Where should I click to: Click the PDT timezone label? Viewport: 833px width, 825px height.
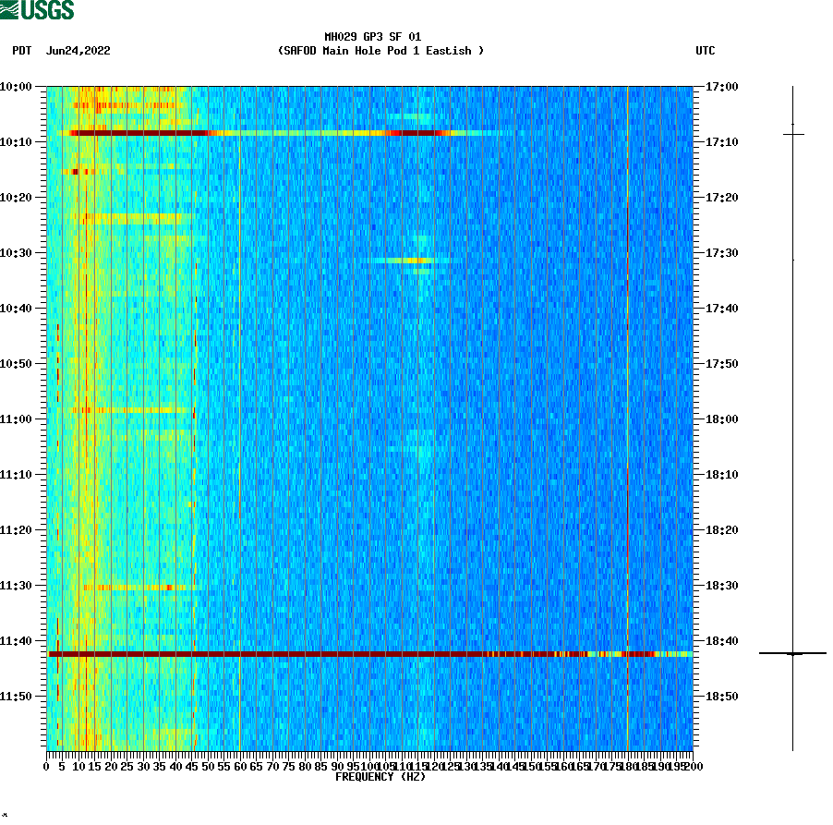pyautogui.click(x=20, y=52)
